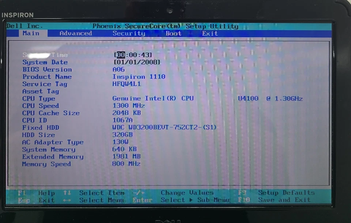Image resolution: width=351 pixels, height=223 pixels.
Task: Click the HDD Size label
Action: pos(38,135)
